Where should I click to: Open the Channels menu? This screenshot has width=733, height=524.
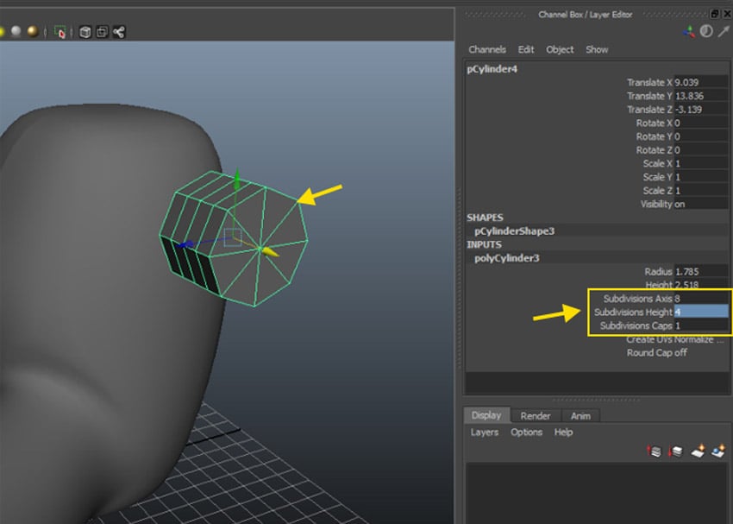[x=487, y=49]
